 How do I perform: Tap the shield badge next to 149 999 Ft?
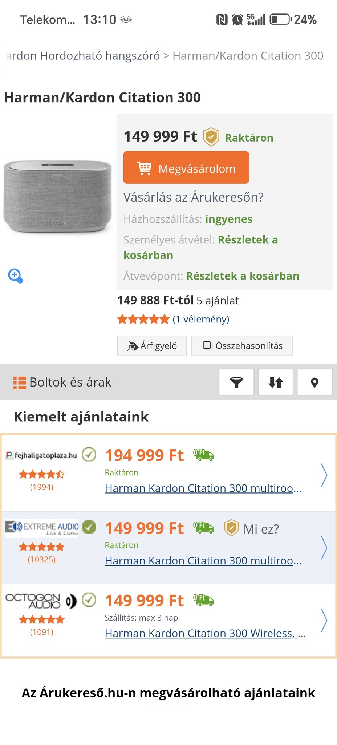211,137
